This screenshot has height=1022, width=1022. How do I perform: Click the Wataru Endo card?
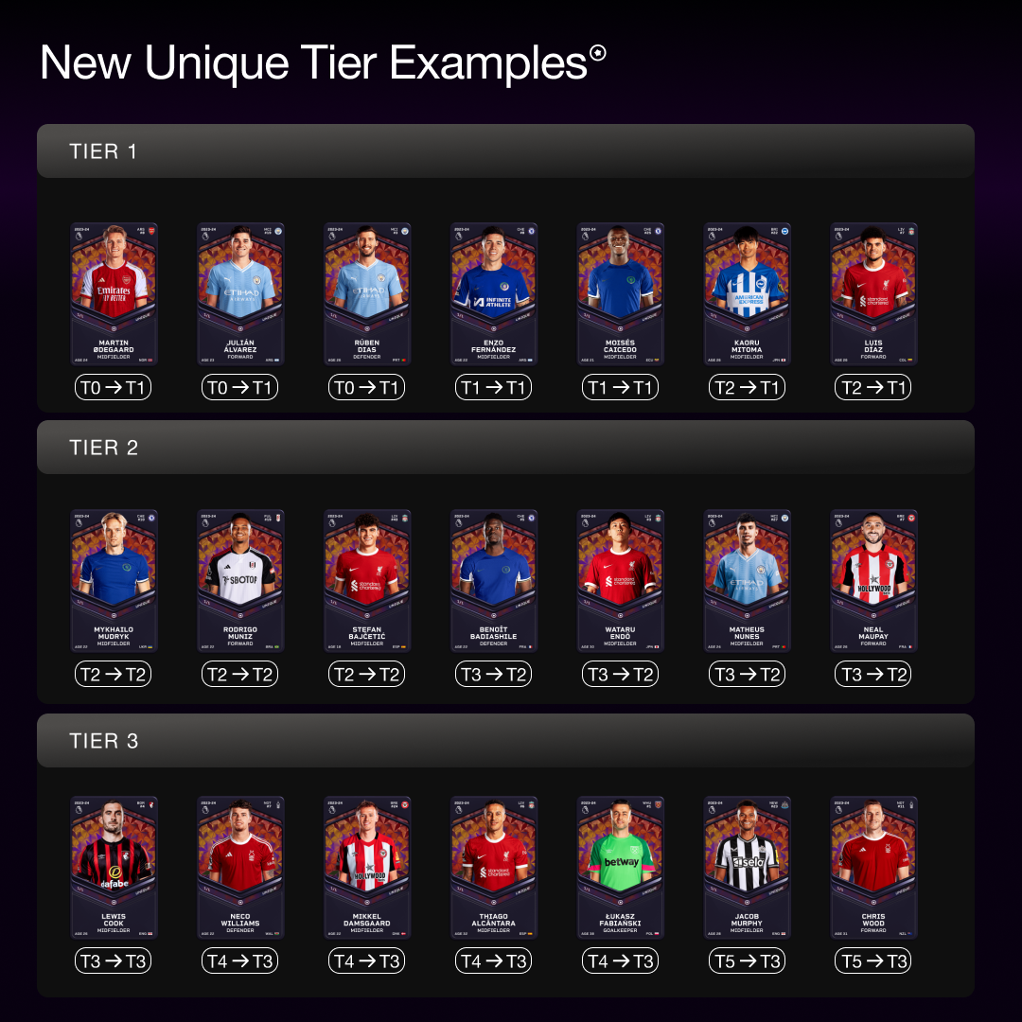click(x=621, y=581)
